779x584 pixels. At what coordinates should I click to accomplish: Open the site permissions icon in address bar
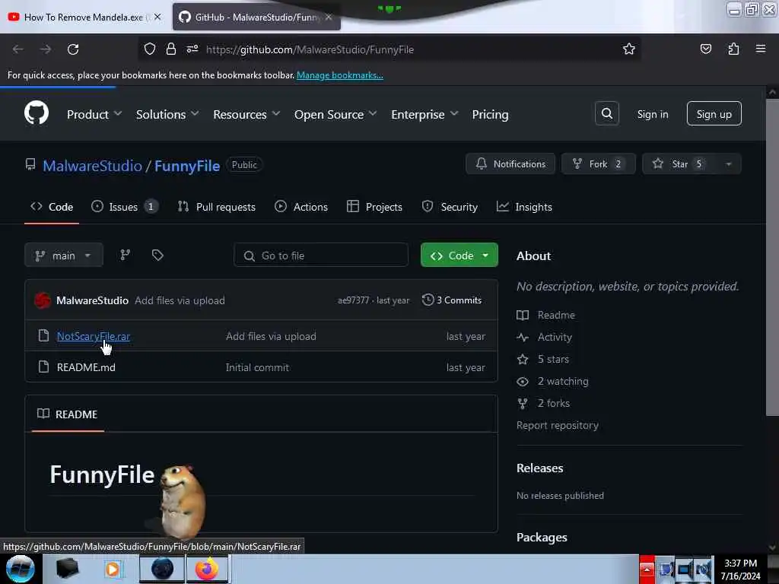[192, 49]
